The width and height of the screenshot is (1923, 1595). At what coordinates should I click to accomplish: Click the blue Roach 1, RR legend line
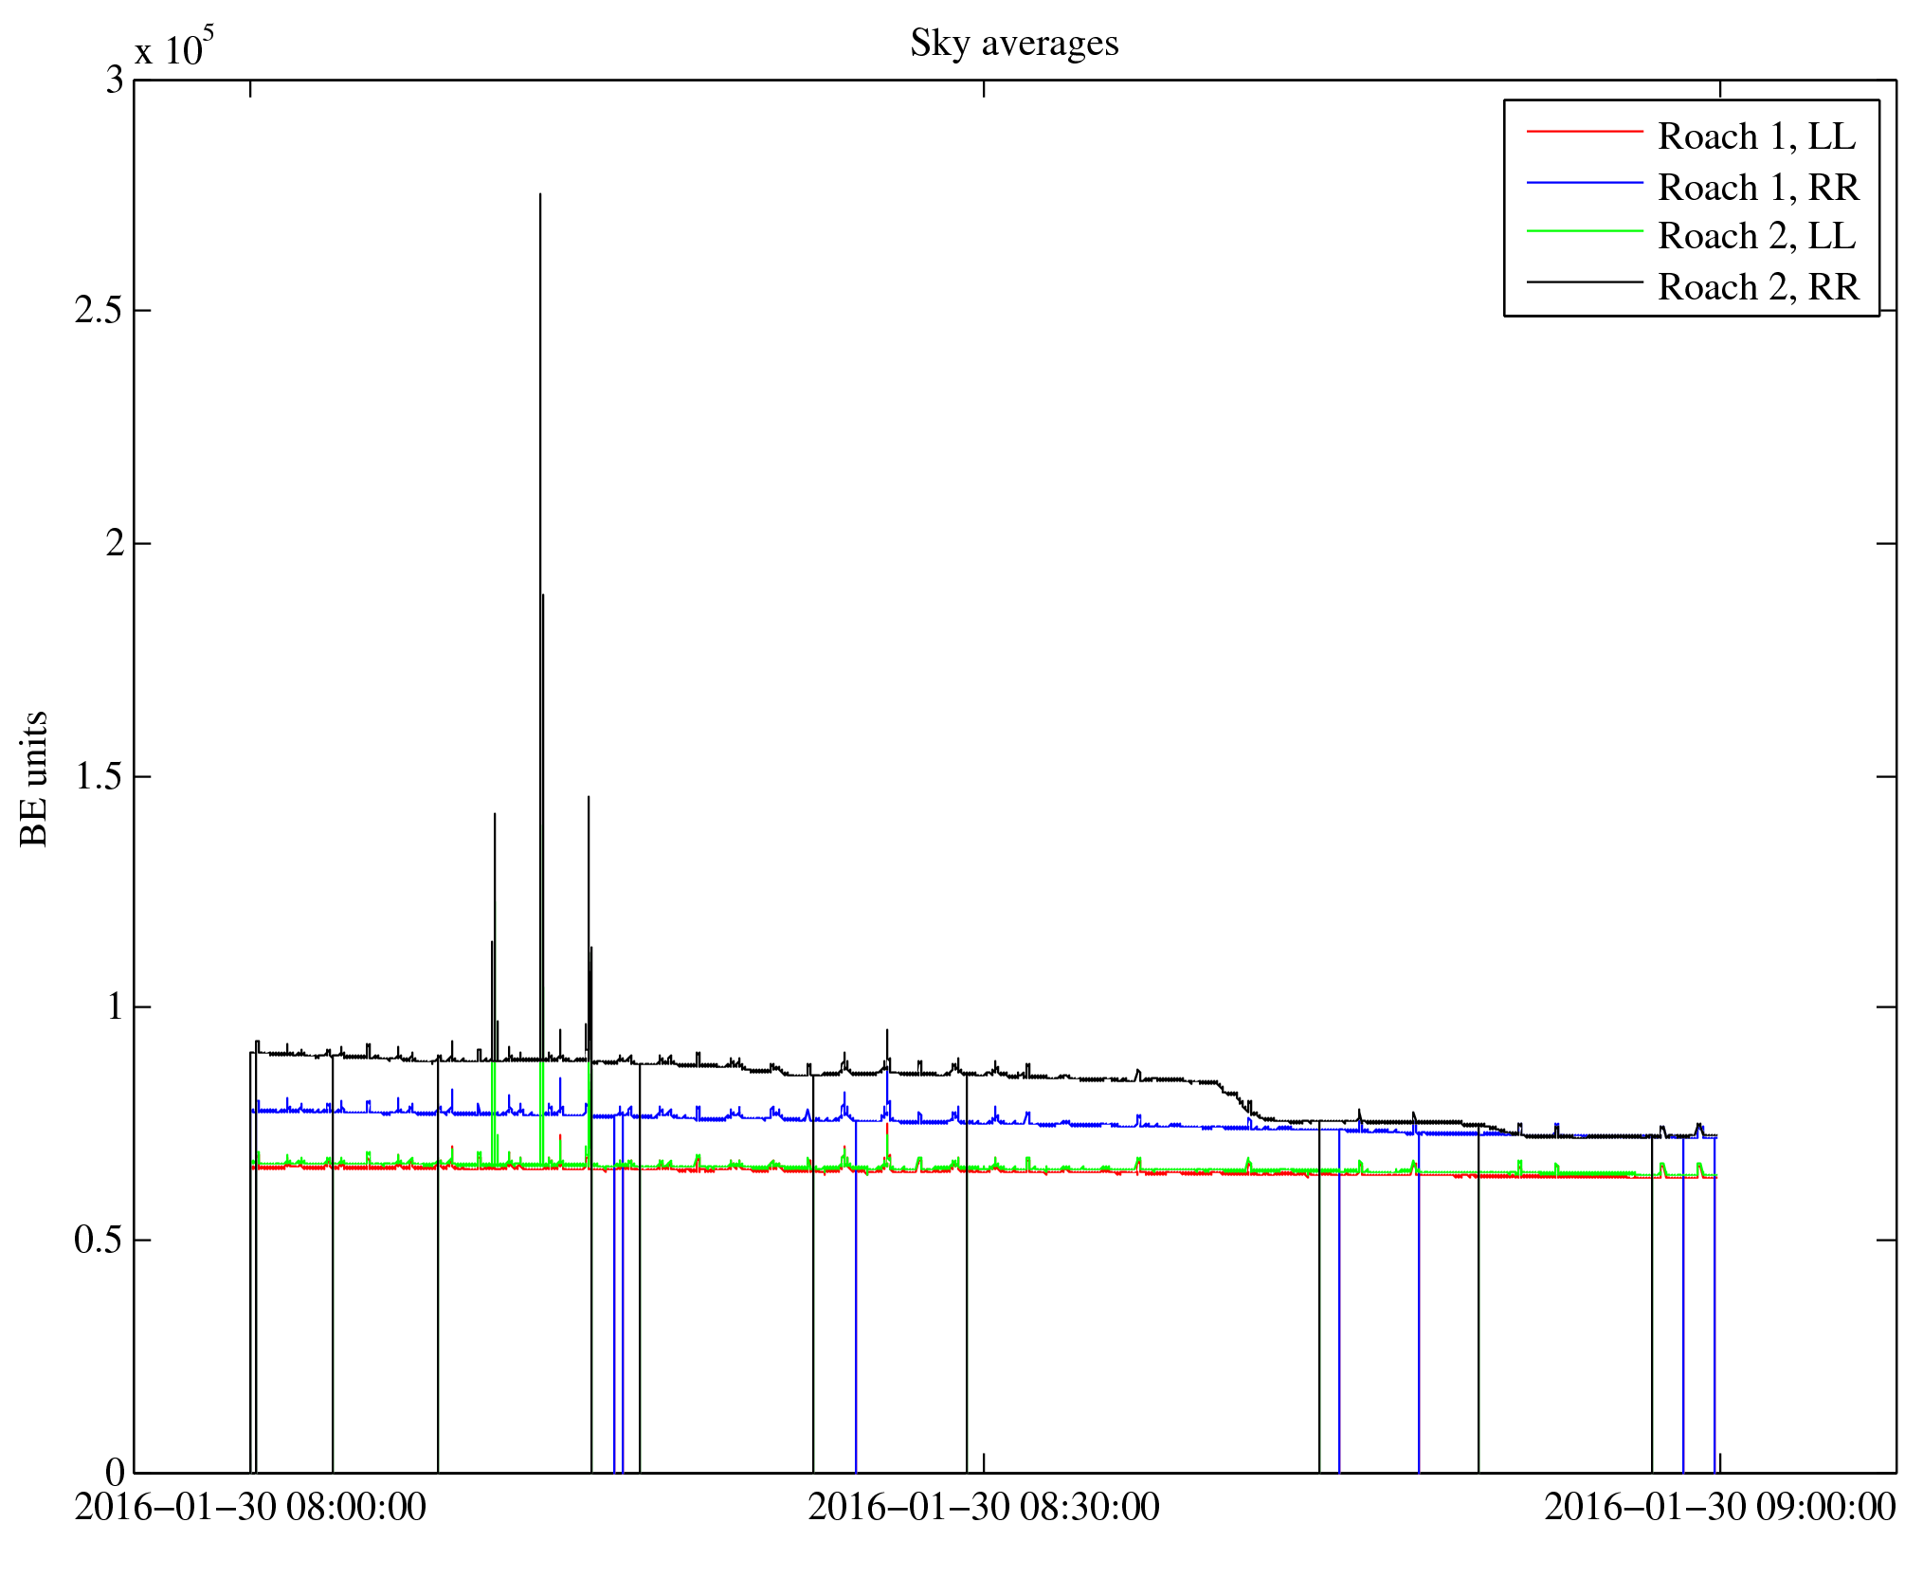coord(1583,182)
